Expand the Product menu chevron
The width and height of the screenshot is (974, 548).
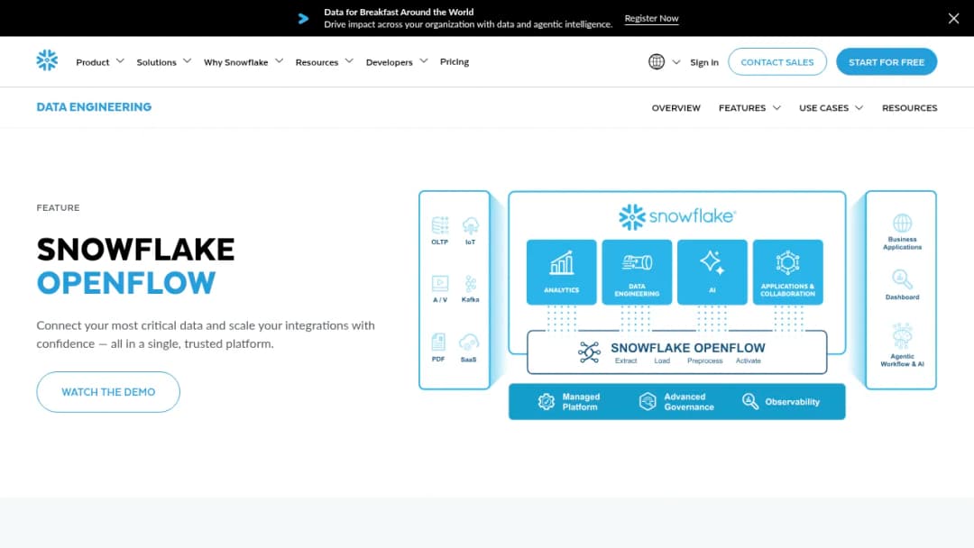click(x=120, y=60)
